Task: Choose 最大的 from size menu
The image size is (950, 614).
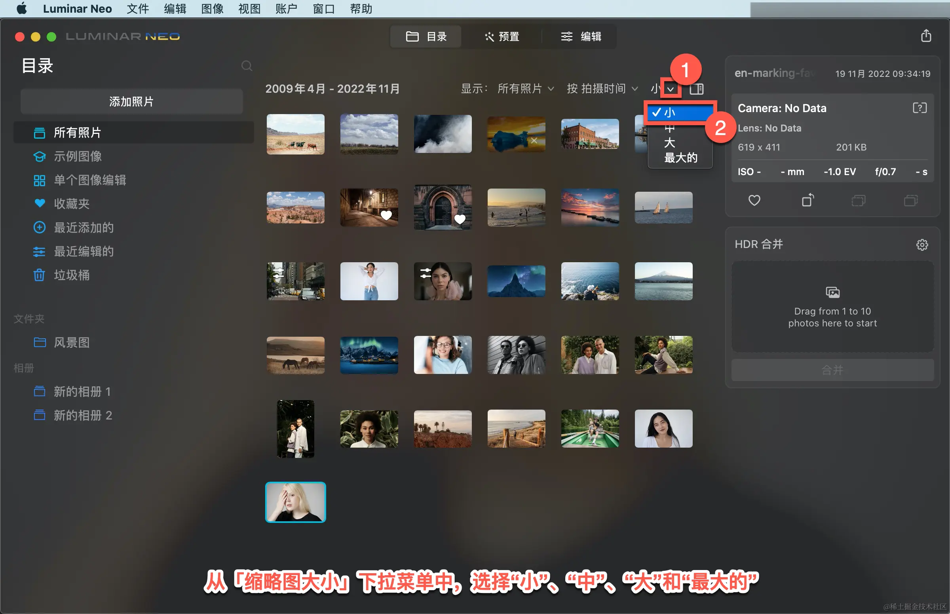Action: pos(680,158)
